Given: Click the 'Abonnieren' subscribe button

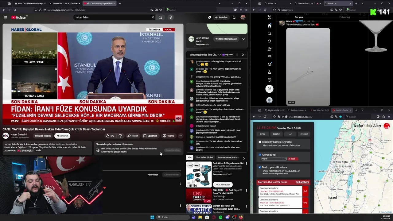Looking at the screenshot, I should tap(62, 136).
